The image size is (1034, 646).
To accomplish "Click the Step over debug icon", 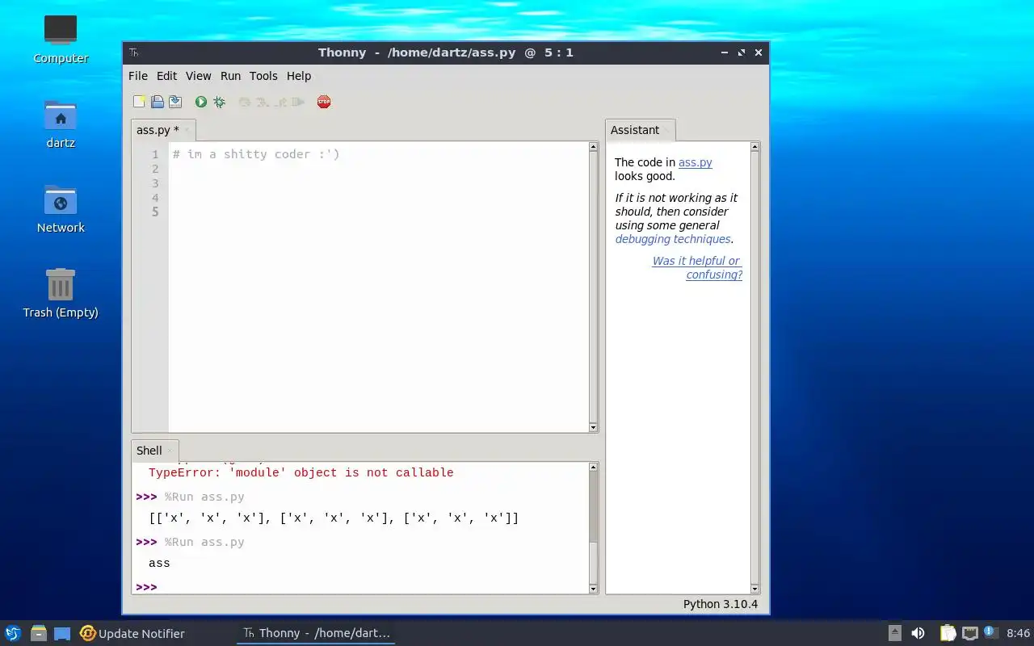I will (245, 102).
